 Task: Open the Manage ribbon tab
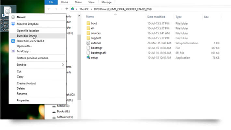pos(106,2)
